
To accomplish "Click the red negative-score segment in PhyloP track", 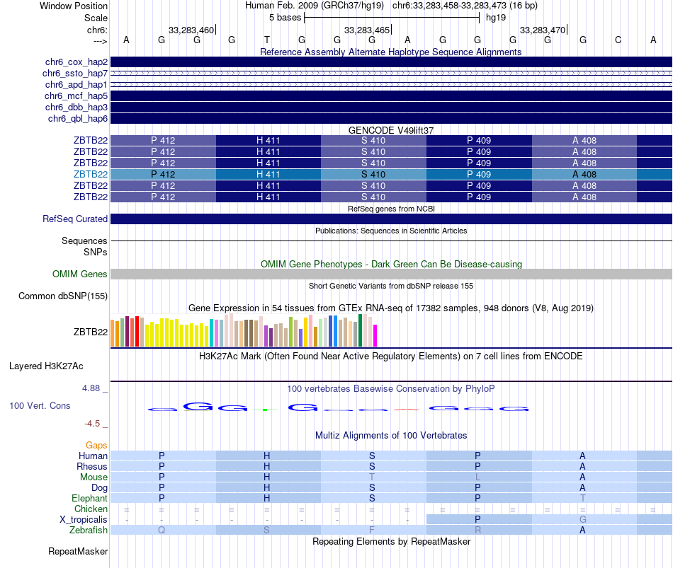I will coord(407,410).
